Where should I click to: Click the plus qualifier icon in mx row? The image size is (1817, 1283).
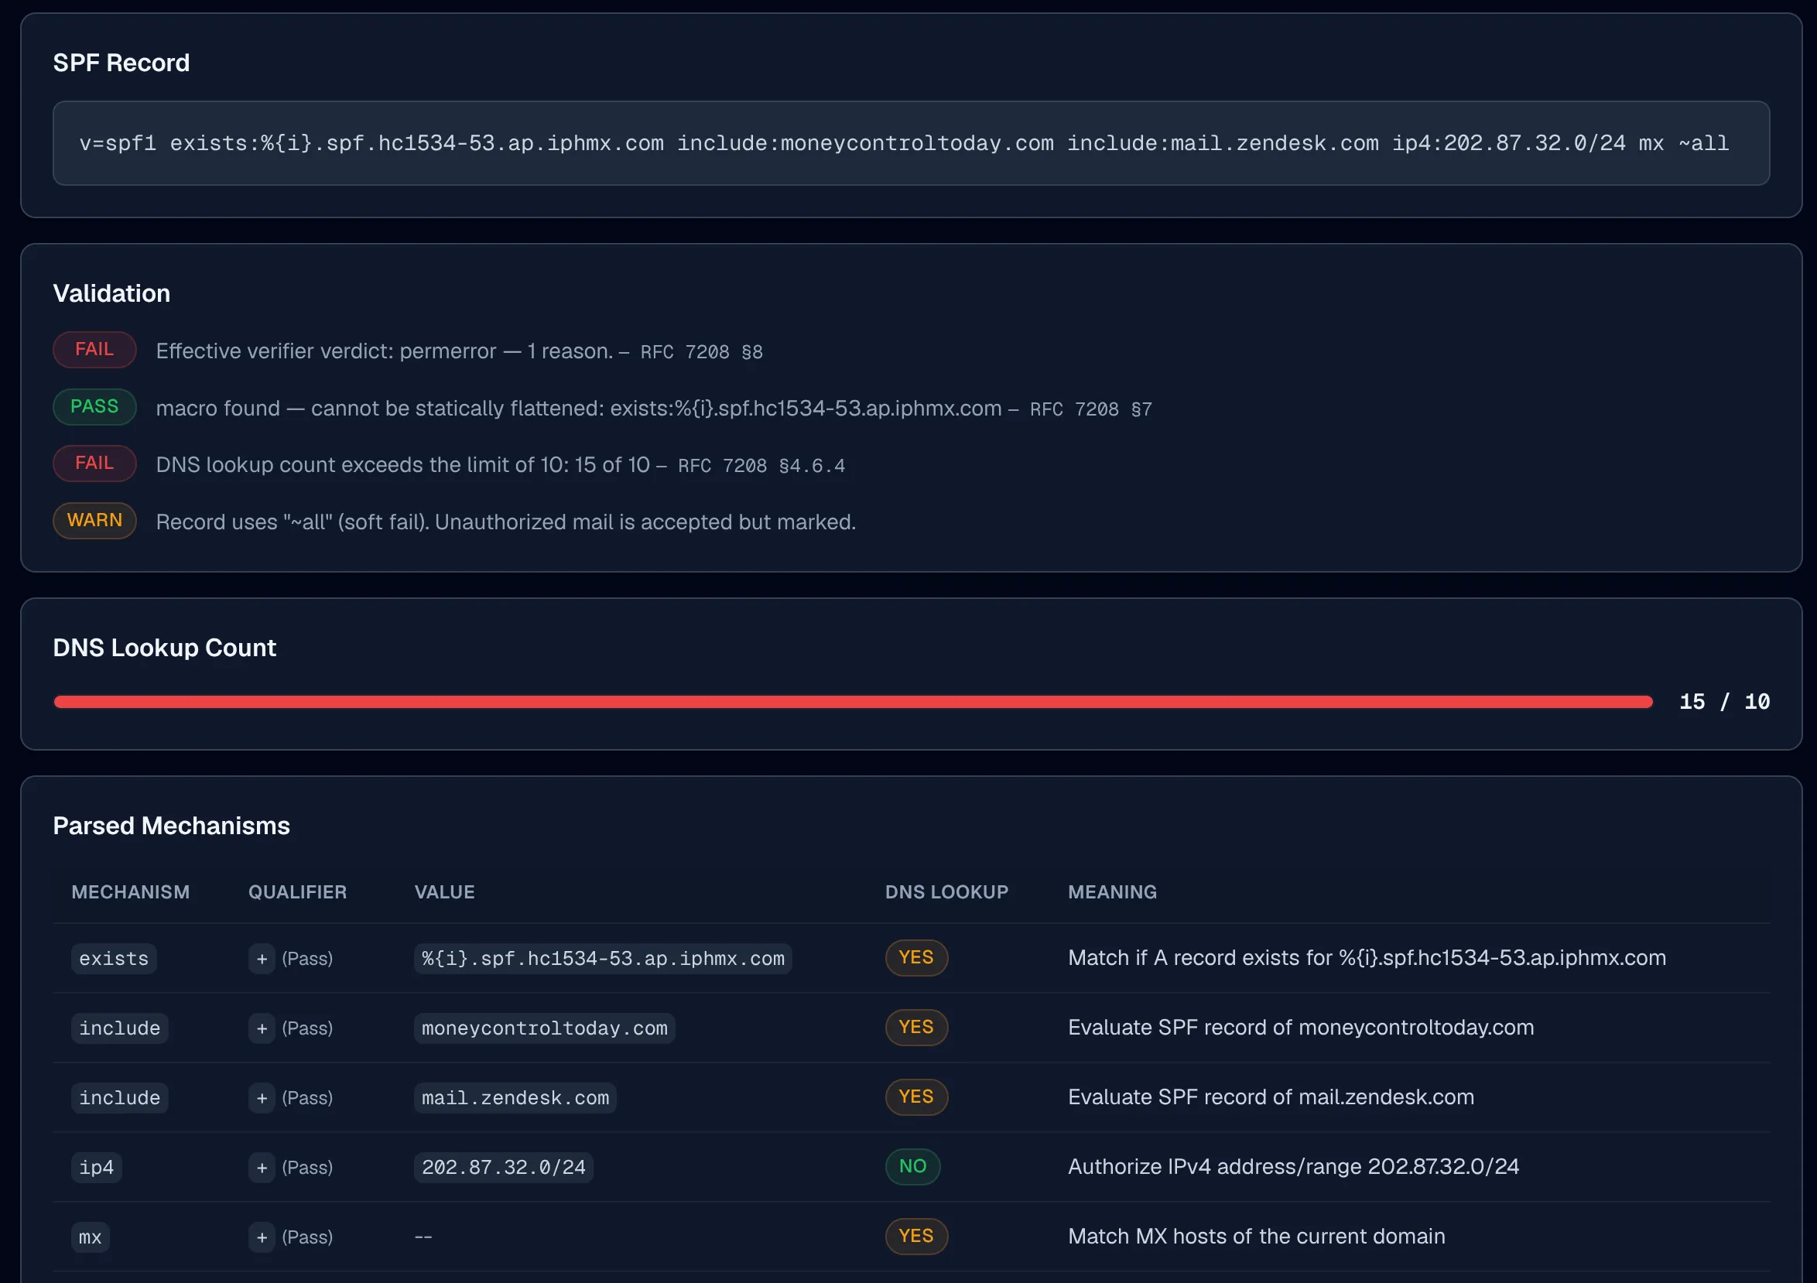tap(262, 1237)
